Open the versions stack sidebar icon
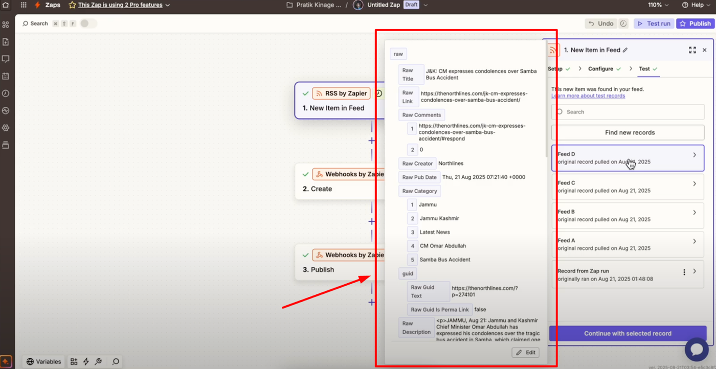Viewport: 716px width, 369px height. 6,145
